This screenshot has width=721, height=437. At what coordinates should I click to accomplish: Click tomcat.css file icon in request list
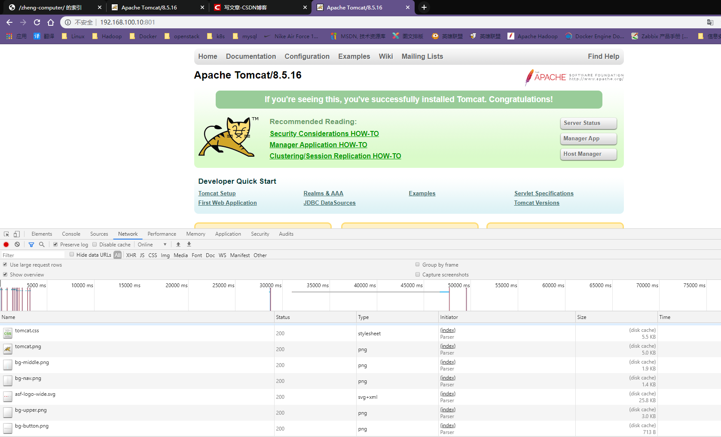tap(8, 333)
